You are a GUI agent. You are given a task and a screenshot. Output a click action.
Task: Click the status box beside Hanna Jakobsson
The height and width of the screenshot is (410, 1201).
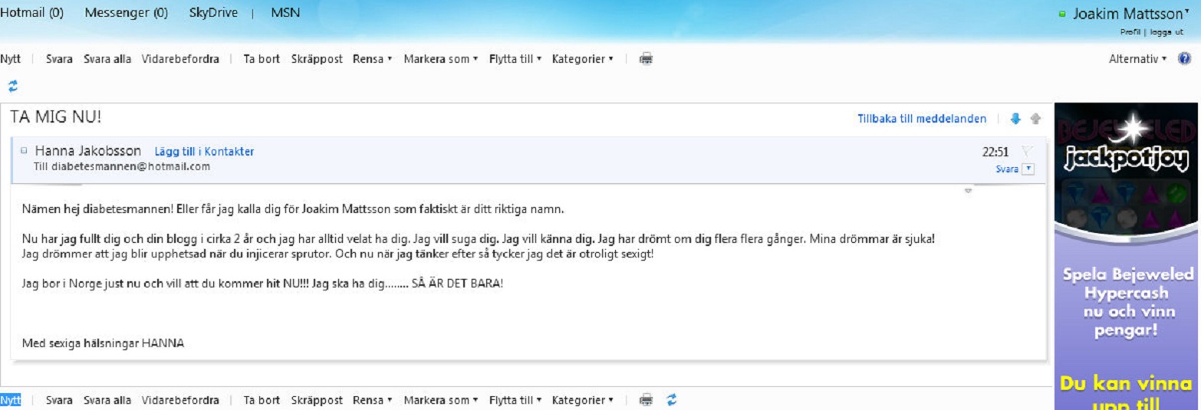[25, 151]
